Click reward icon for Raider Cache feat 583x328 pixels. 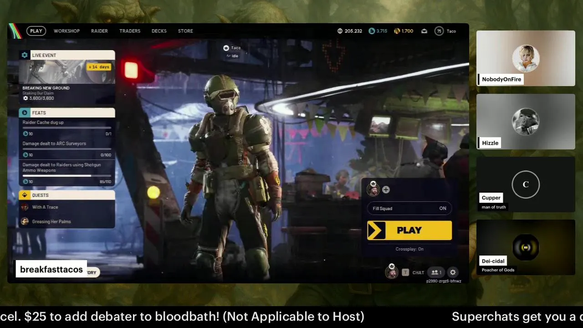[x=26, y=134]
